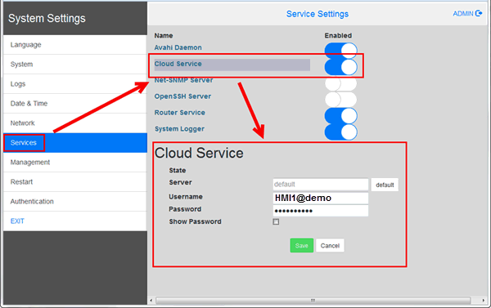Image resolution: width=491 pixels, height=308 pixels.
Task: Toggle the Avahi Daemon switch
Action: coord(340,51)
